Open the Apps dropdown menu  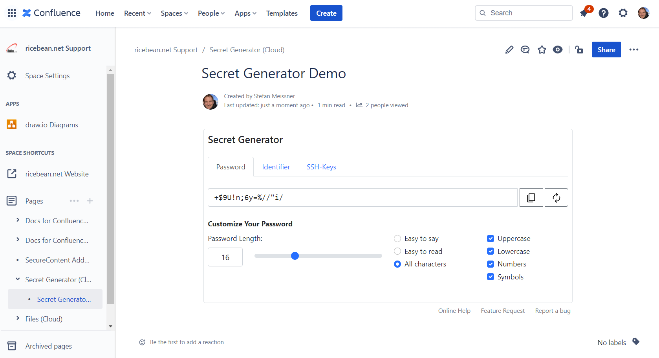245,13
